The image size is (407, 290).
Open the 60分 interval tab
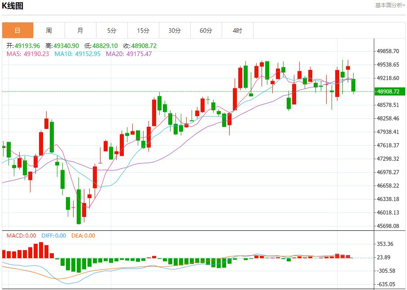point(206,30)
